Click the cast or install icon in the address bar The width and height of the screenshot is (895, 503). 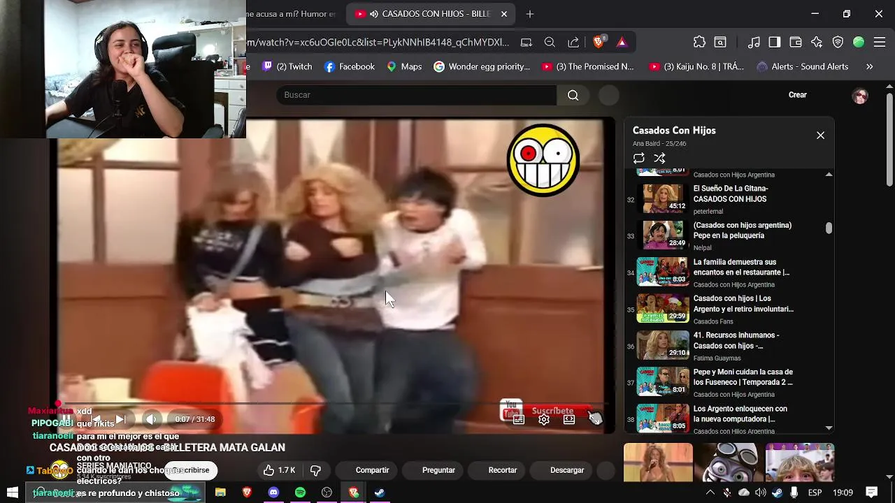pos(526,42)
